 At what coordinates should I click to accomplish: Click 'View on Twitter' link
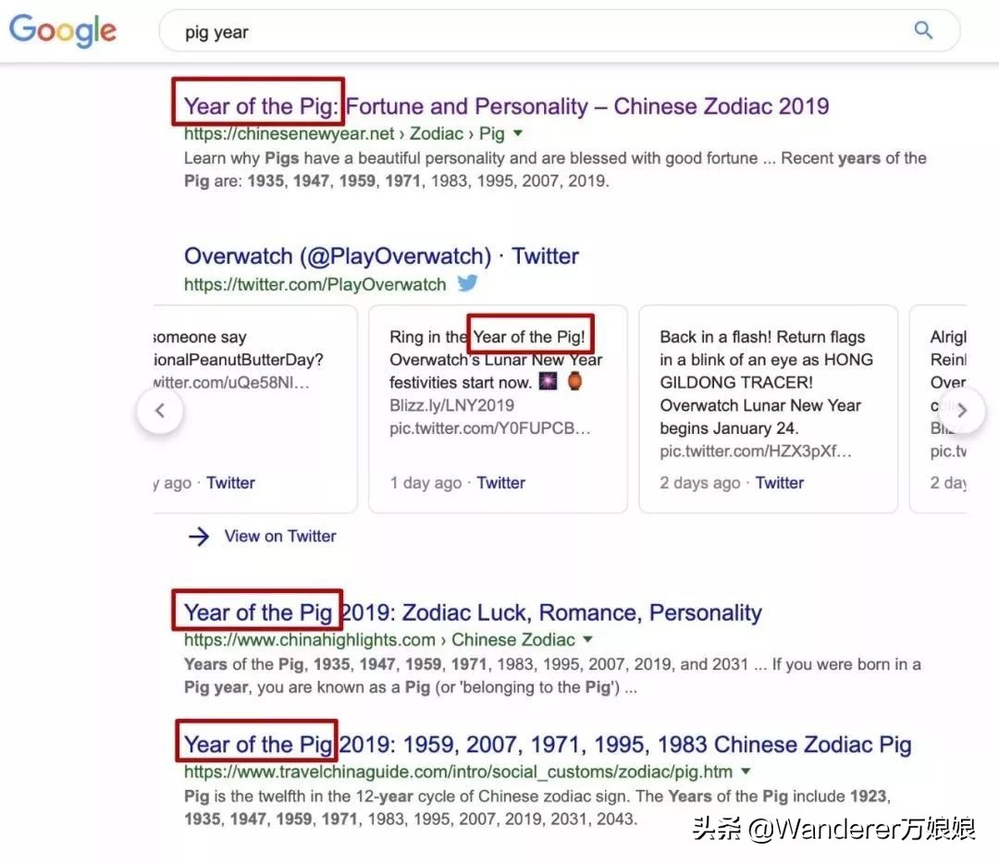pyautogui.click(x=280, y=536)
